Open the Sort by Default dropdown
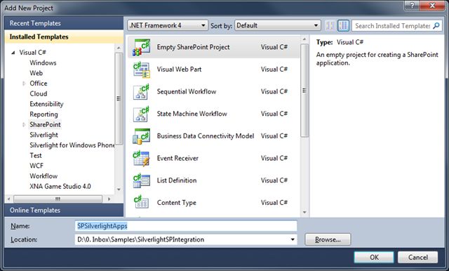The height and width of the screenshot is (271, 449). (278, 25)
